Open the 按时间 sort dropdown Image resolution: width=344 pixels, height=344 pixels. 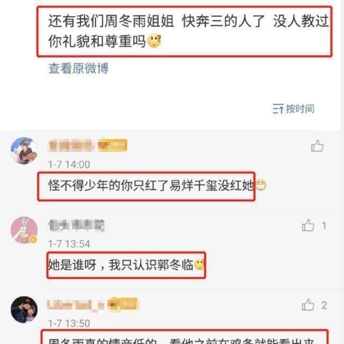tap(293, 109)
